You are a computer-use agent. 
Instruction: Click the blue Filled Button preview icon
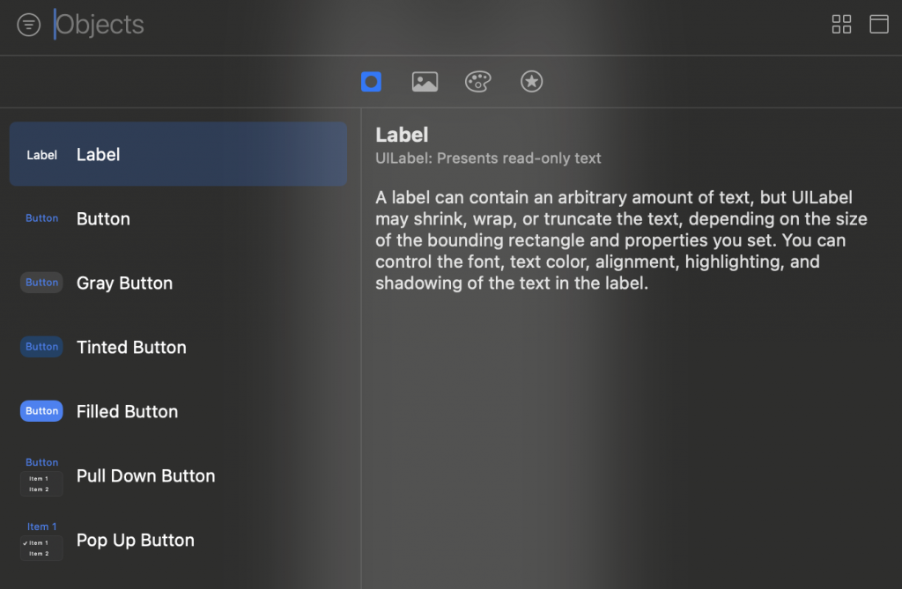coord(41,411)
